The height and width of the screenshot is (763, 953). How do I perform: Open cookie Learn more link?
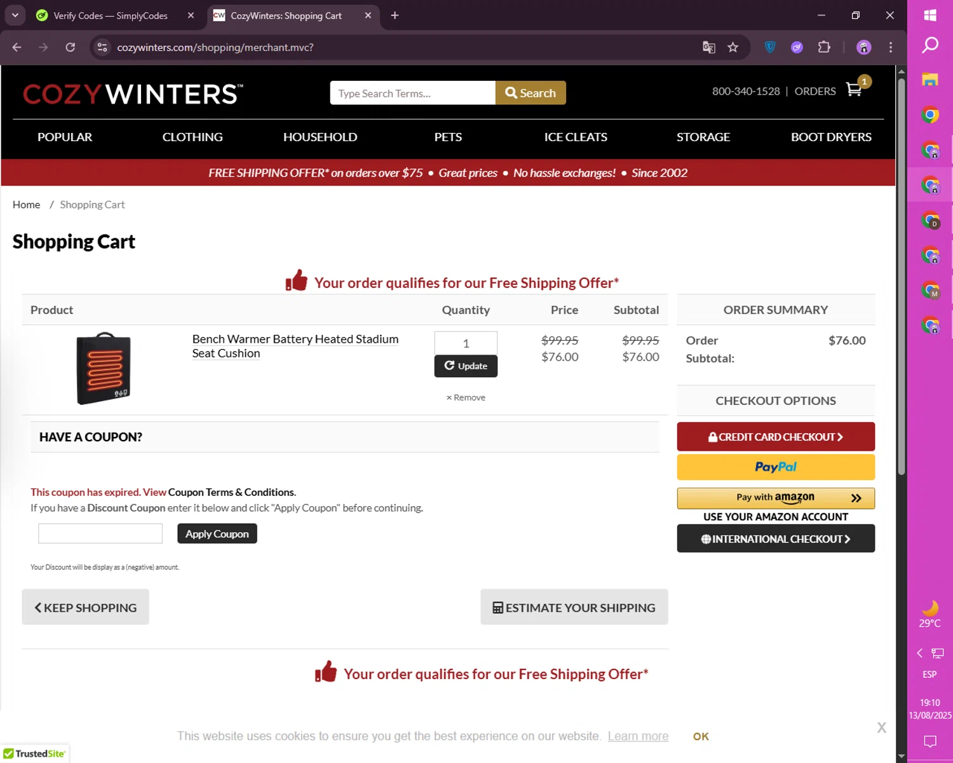point(638,736)
